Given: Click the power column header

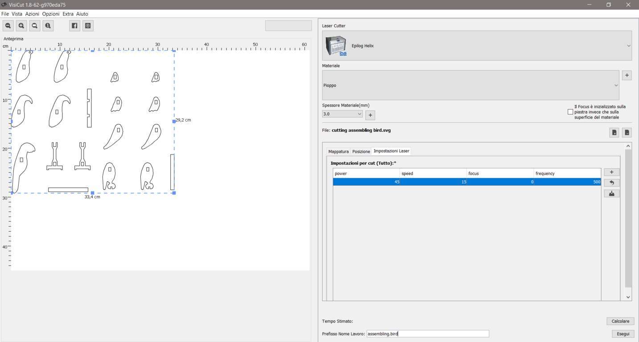Looking at the screenshot, I should (x=366, y=173).
